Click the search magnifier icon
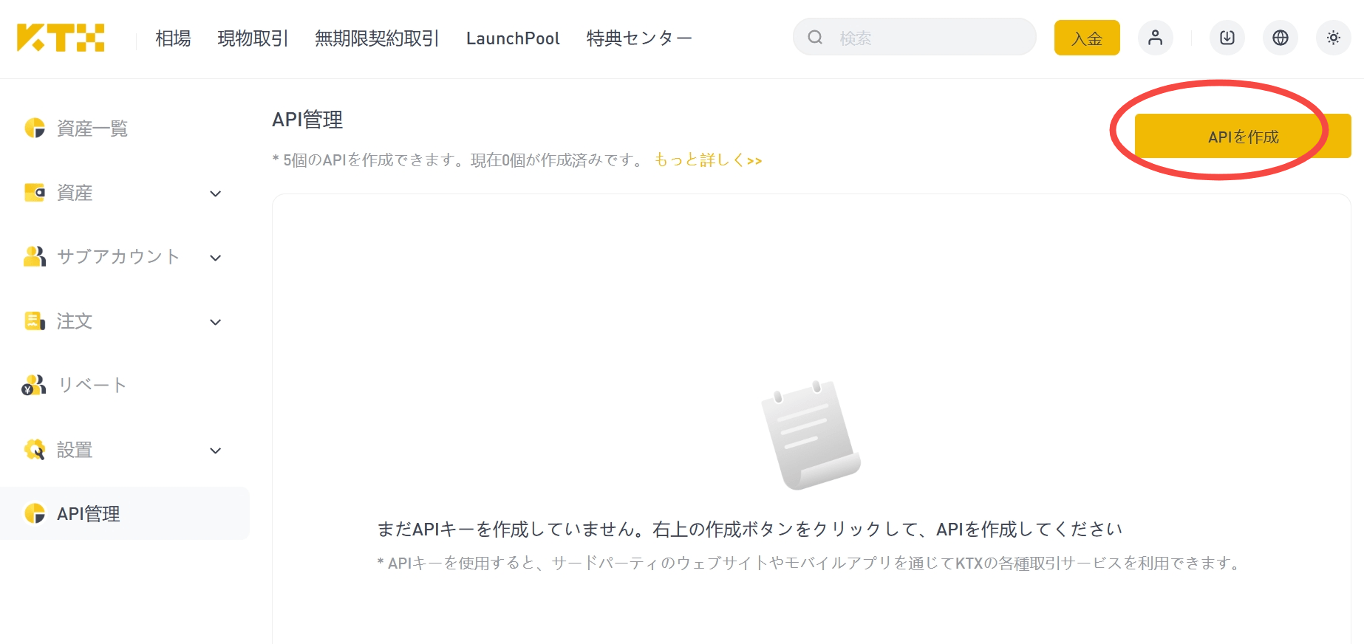 pos(815,38)
